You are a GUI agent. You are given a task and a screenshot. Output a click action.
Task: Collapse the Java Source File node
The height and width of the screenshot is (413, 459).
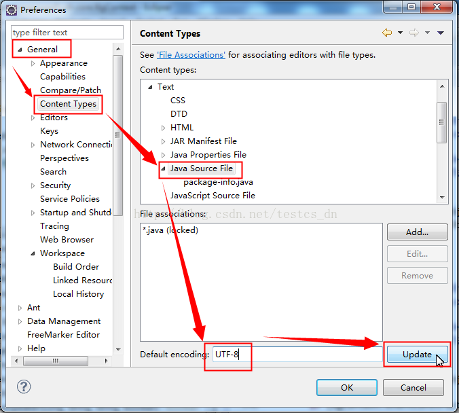(x=163, y=168)
